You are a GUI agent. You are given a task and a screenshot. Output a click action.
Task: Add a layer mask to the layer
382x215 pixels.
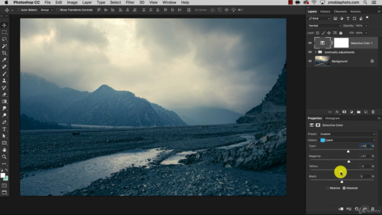(x=344, y=112)
